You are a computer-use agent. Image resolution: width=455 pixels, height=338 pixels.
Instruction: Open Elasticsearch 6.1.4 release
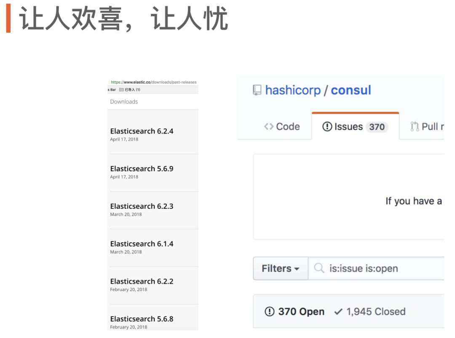pyautogui.click(x=142, y=244)
